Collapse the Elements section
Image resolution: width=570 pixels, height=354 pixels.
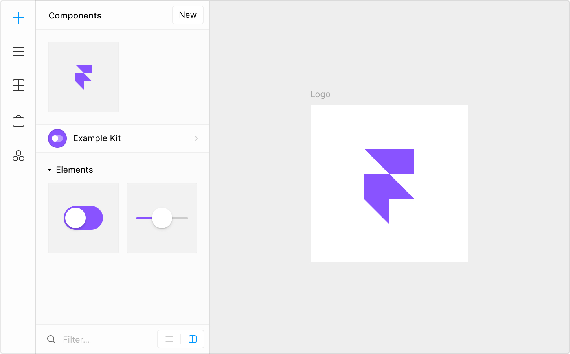point(50,170)
